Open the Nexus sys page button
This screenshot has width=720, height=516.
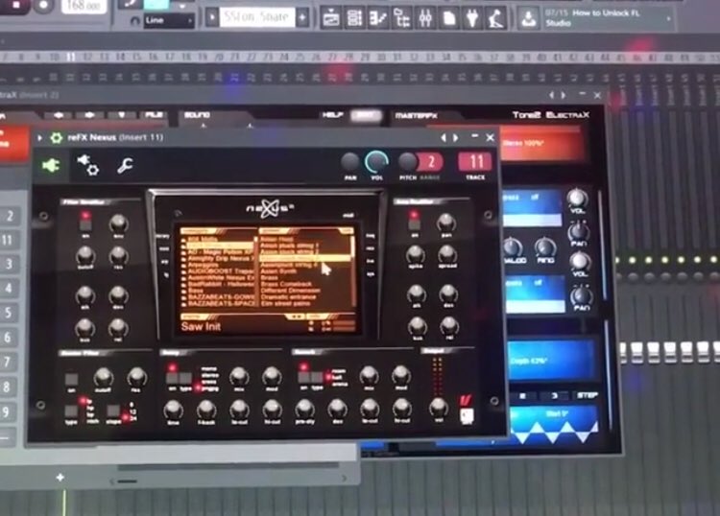(371, 273)
